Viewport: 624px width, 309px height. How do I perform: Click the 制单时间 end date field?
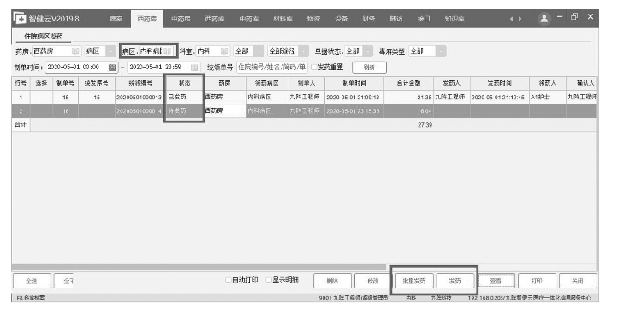pos(163,68)
